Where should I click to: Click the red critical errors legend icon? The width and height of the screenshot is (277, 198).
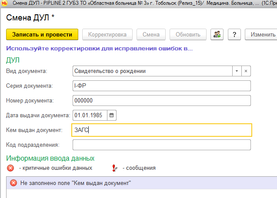[x=10, y=168]
